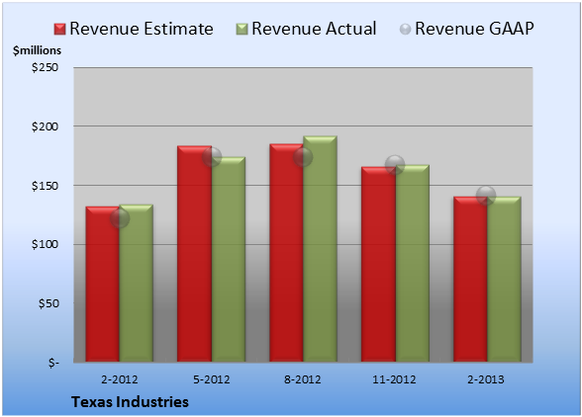
Task: Click the 'Texas Industries' chart title
Action: pyautogui.click(x=130, y=402)
